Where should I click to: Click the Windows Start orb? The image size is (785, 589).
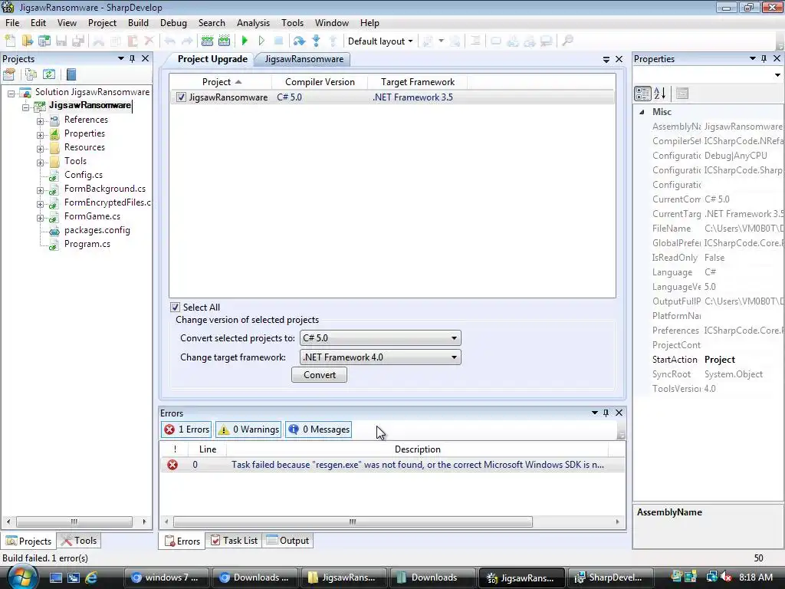coord(21,577)
